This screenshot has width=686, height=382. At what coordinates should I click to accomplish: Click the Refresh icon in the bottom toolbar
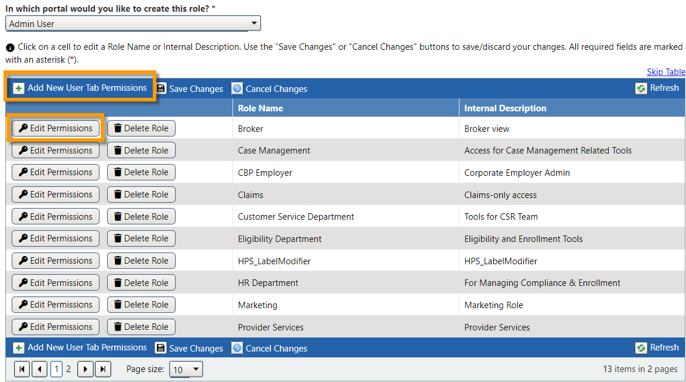pos(642,347)
